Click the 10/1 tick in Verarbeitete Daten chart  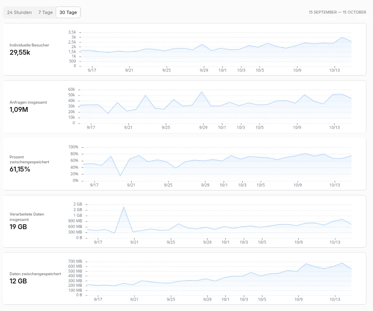(x=226, y=242)
